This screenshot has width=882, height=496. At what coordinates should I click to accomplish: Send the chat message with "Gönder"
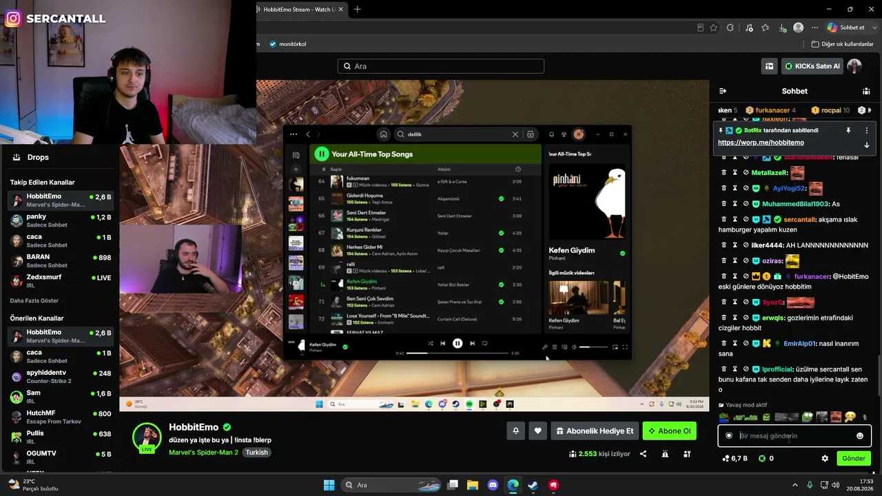click(x=854, y=458)
